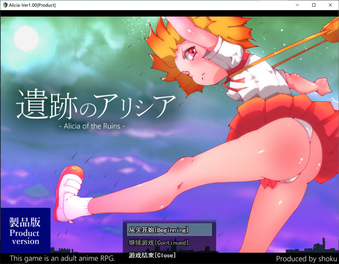Click the 'Produced by shoku' credit text
The width and height of the screenshot is (339, 264).
click(307, 258)
